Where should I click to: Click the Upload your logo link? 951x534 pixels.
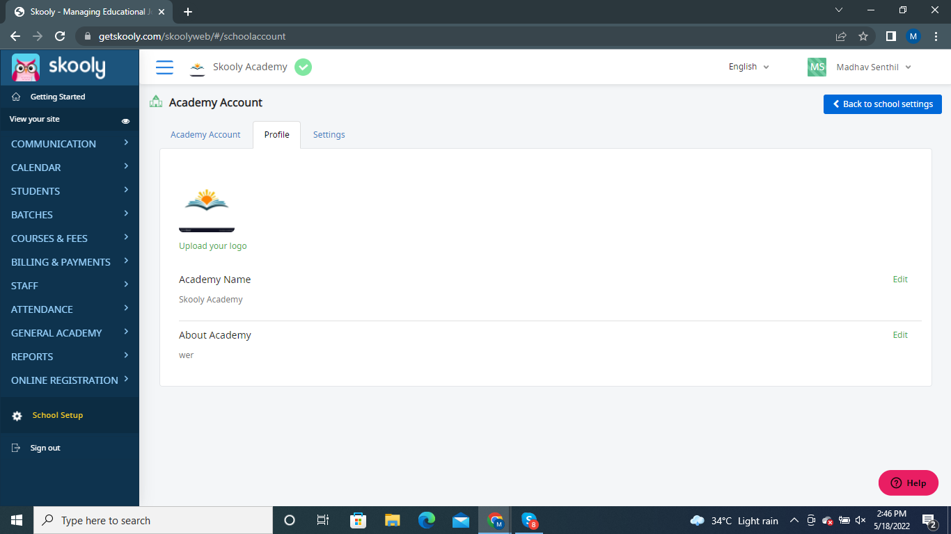click(x=213, y=246)
